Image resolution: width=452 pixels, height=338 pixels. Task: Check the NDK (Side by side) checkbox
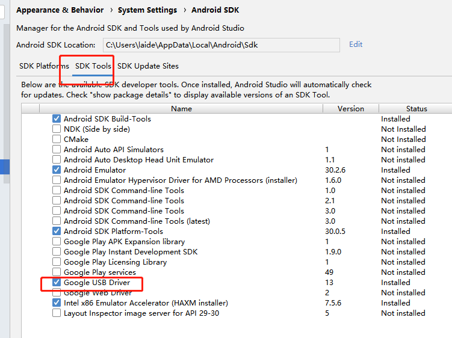(57, 129)
